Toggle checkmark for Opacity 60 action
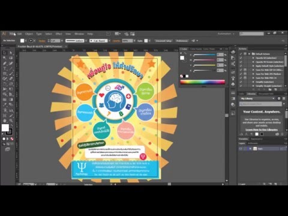This screenshot has width=288, height=216. point(241,58)
